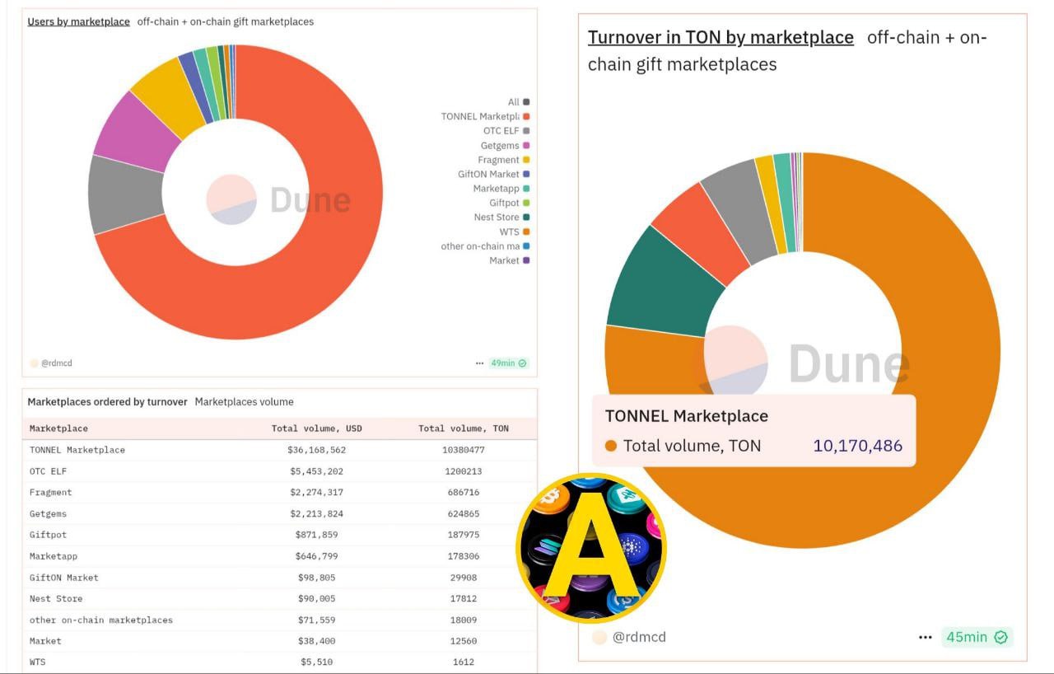Toggle the All legend entry
This screenshot has width=1054, height=674.
(519, 102)
